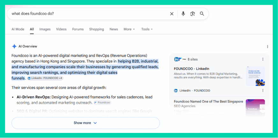Viewport: 278px width, 138px height.
Task: Click the 8 sites label
Action: (193, 59)
